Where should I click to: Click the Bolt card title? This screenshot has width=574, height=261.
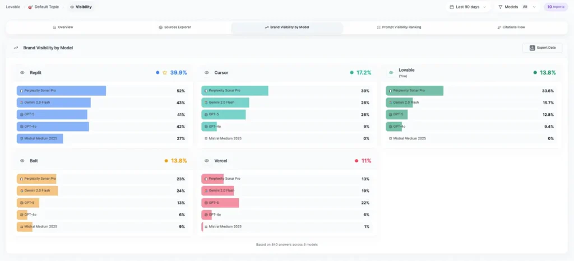34,161
